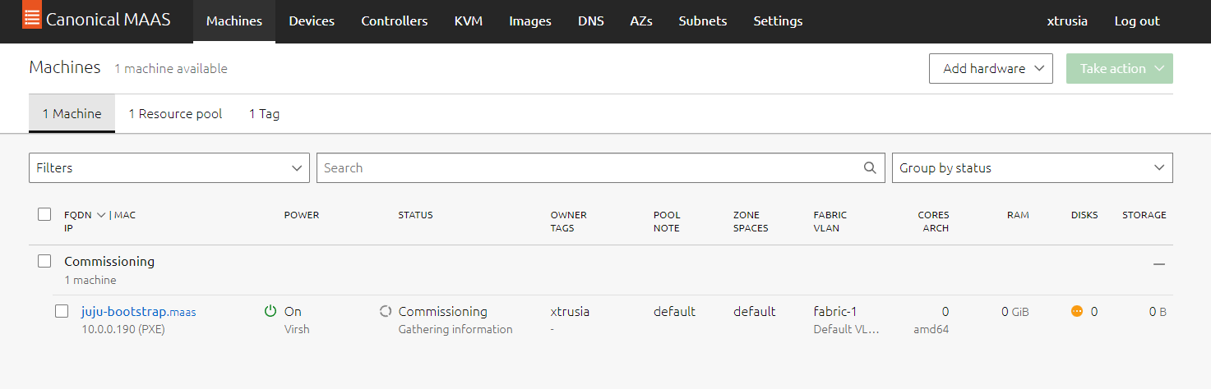
Task: Click the orange disks warning icon
Action: click(1077, 311)
